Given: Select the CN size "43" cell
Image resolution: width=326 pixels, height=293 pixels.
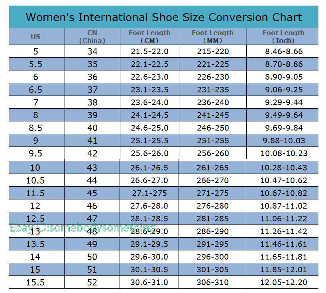Looking at the screenshot, I should click(92, 168).
